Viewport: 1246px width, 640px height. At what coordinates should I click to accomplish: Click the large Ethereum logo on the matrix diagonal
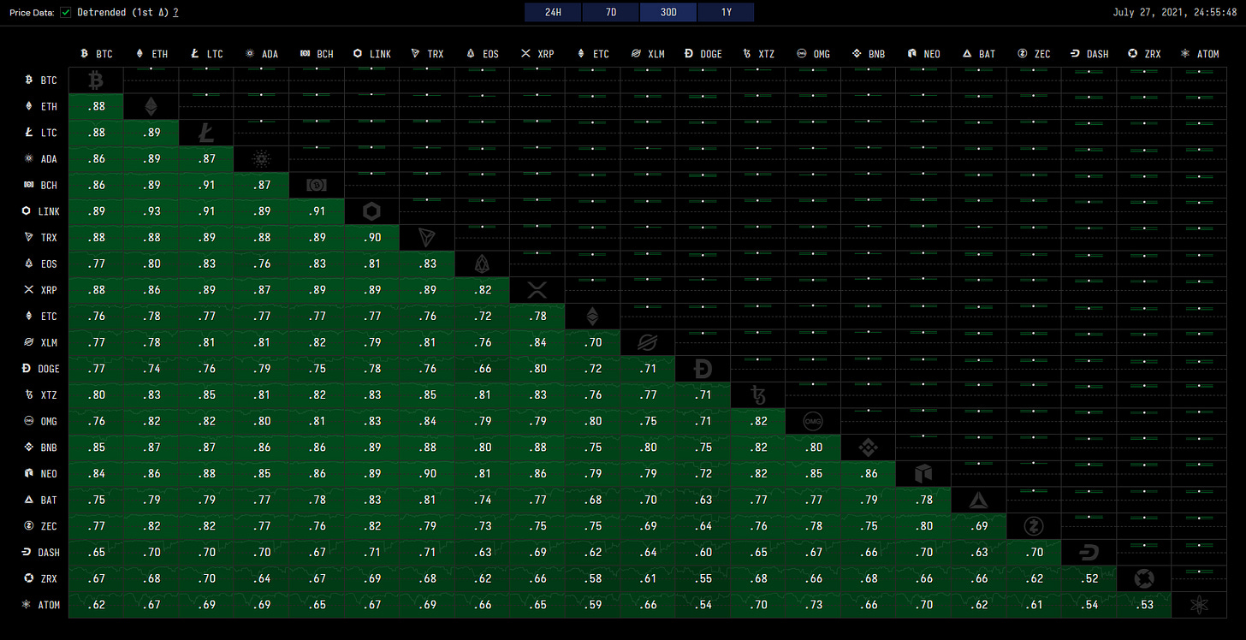pyautogui.click(x=151, y=106)
